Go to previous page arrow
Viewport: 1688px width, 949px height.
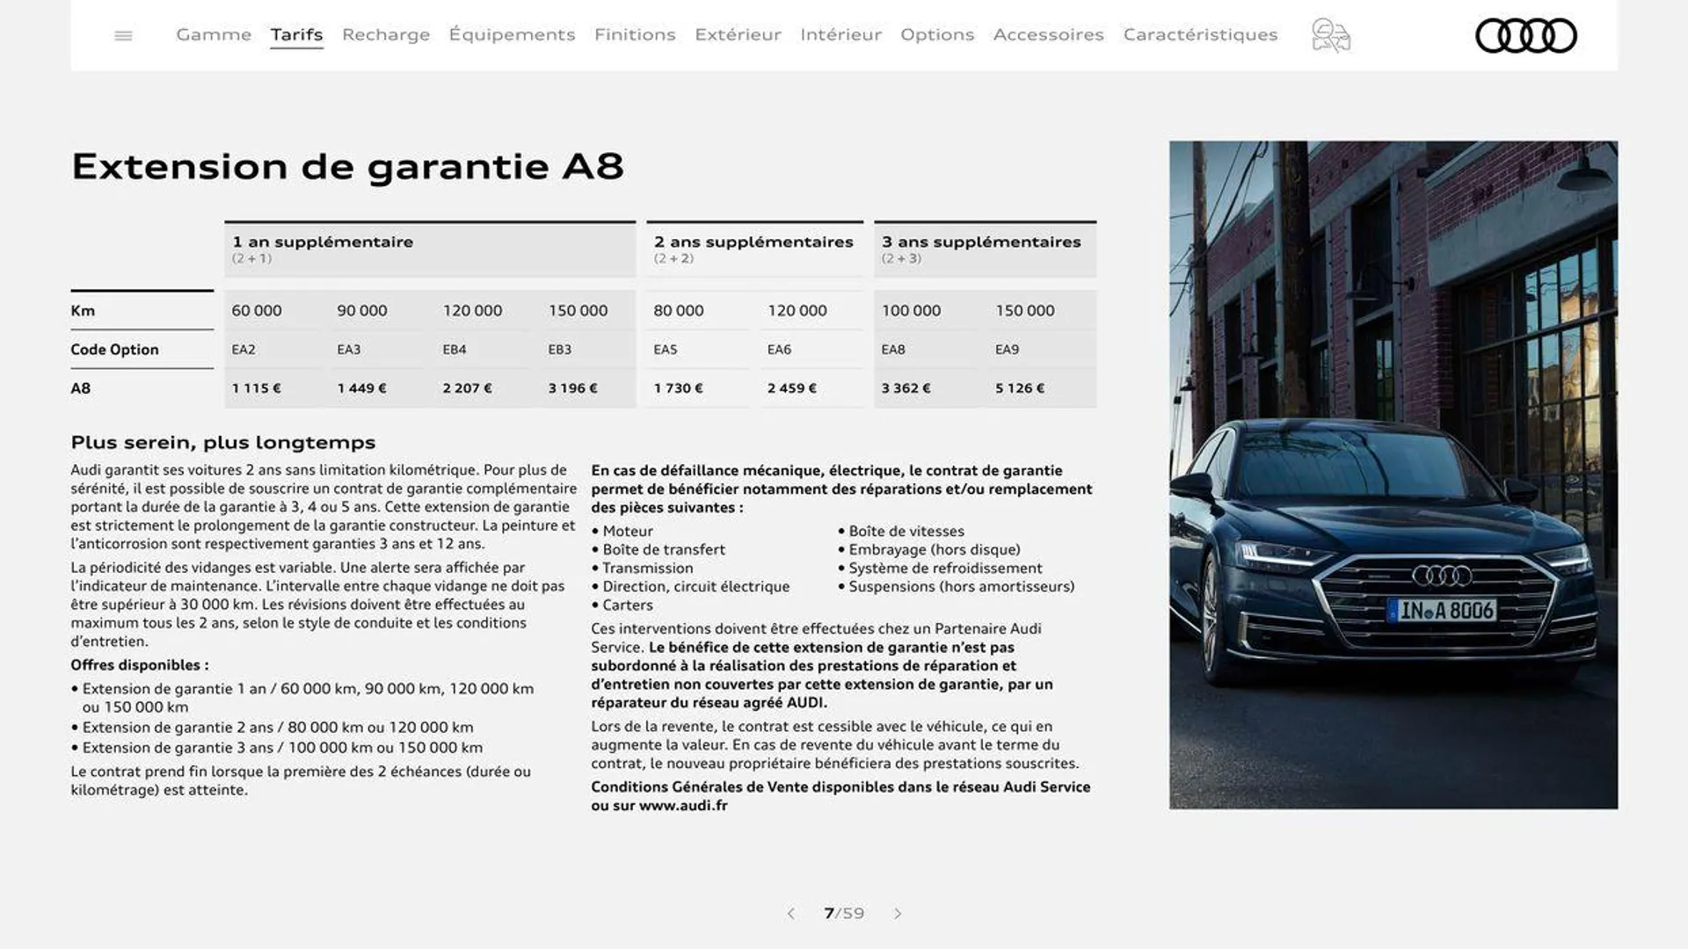pos(790,914)
